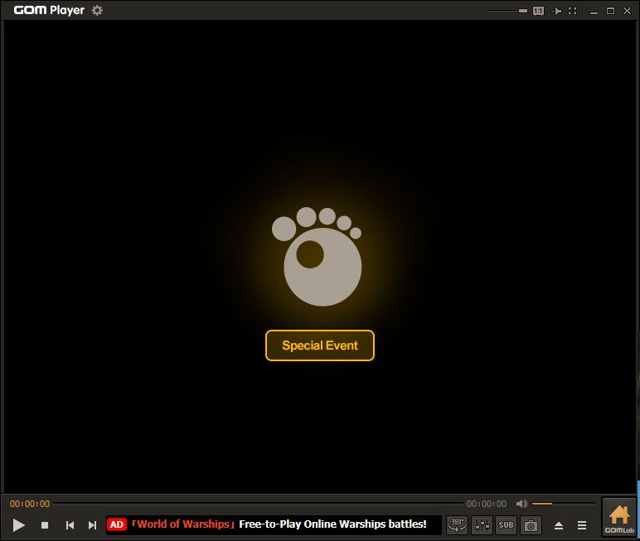Skip to the next track
Screen dimensions: 640x541
93,525
